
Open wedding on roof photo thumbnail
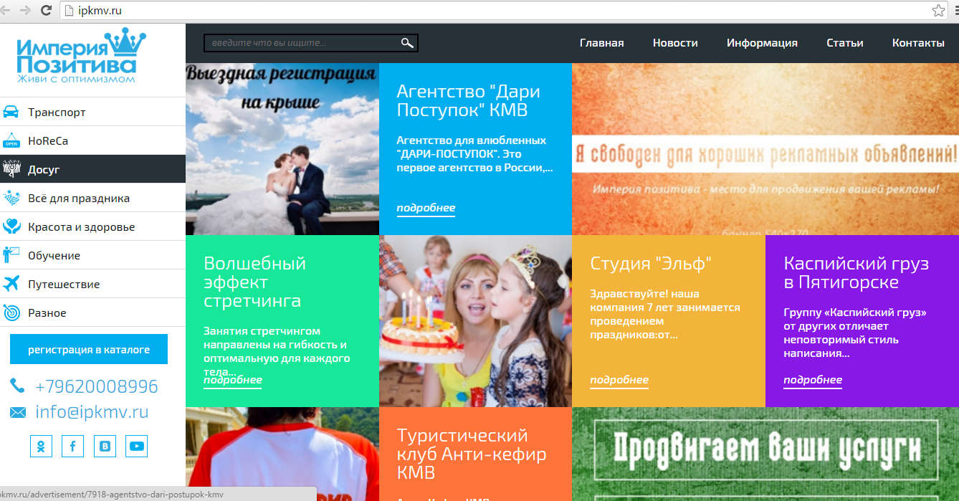(x=282, y=149)
